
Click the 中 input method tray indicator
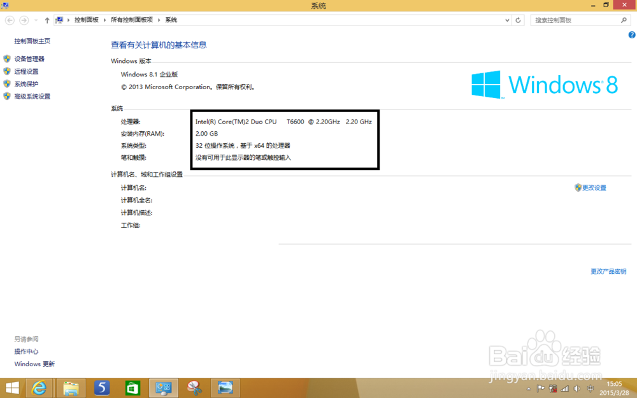pos(590,388)
